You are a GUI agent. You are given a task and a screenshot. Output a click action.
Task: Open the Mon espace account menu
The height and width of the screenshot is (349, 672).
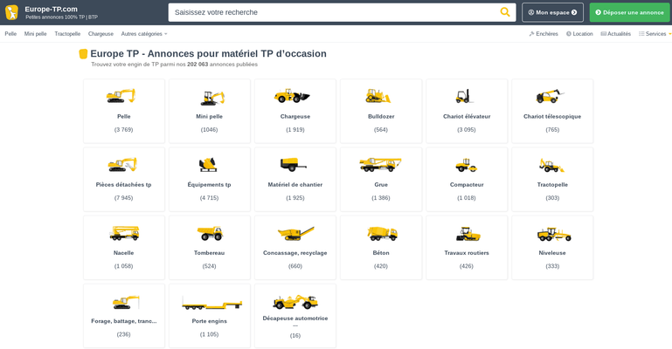[552, 12]
